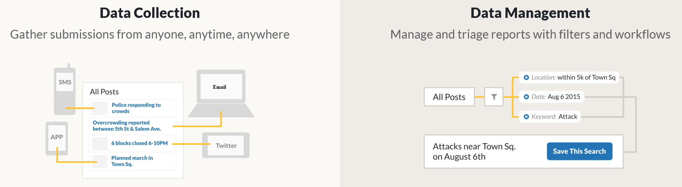
Task: Remove the Date filter with its x icon
Action: 526,97
